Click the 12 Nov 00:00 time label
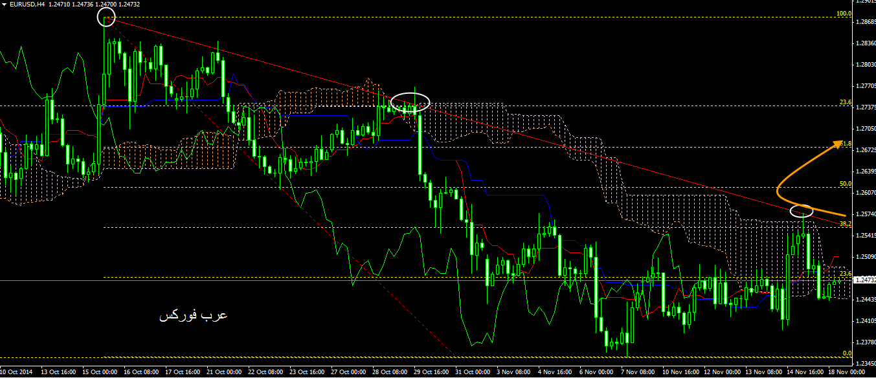This screenshot has width=876, height=378. pyautogui.click(x=723, y=373)
